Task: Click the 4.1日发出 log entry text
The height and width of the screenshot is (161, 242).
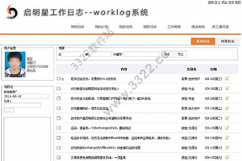Action: (94, 79)
